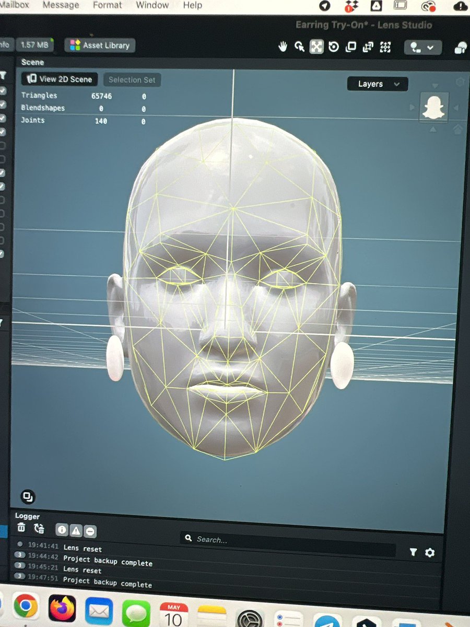Click the Selection Set button
Viewport: 470px width, 627px height.
[132, 80]
